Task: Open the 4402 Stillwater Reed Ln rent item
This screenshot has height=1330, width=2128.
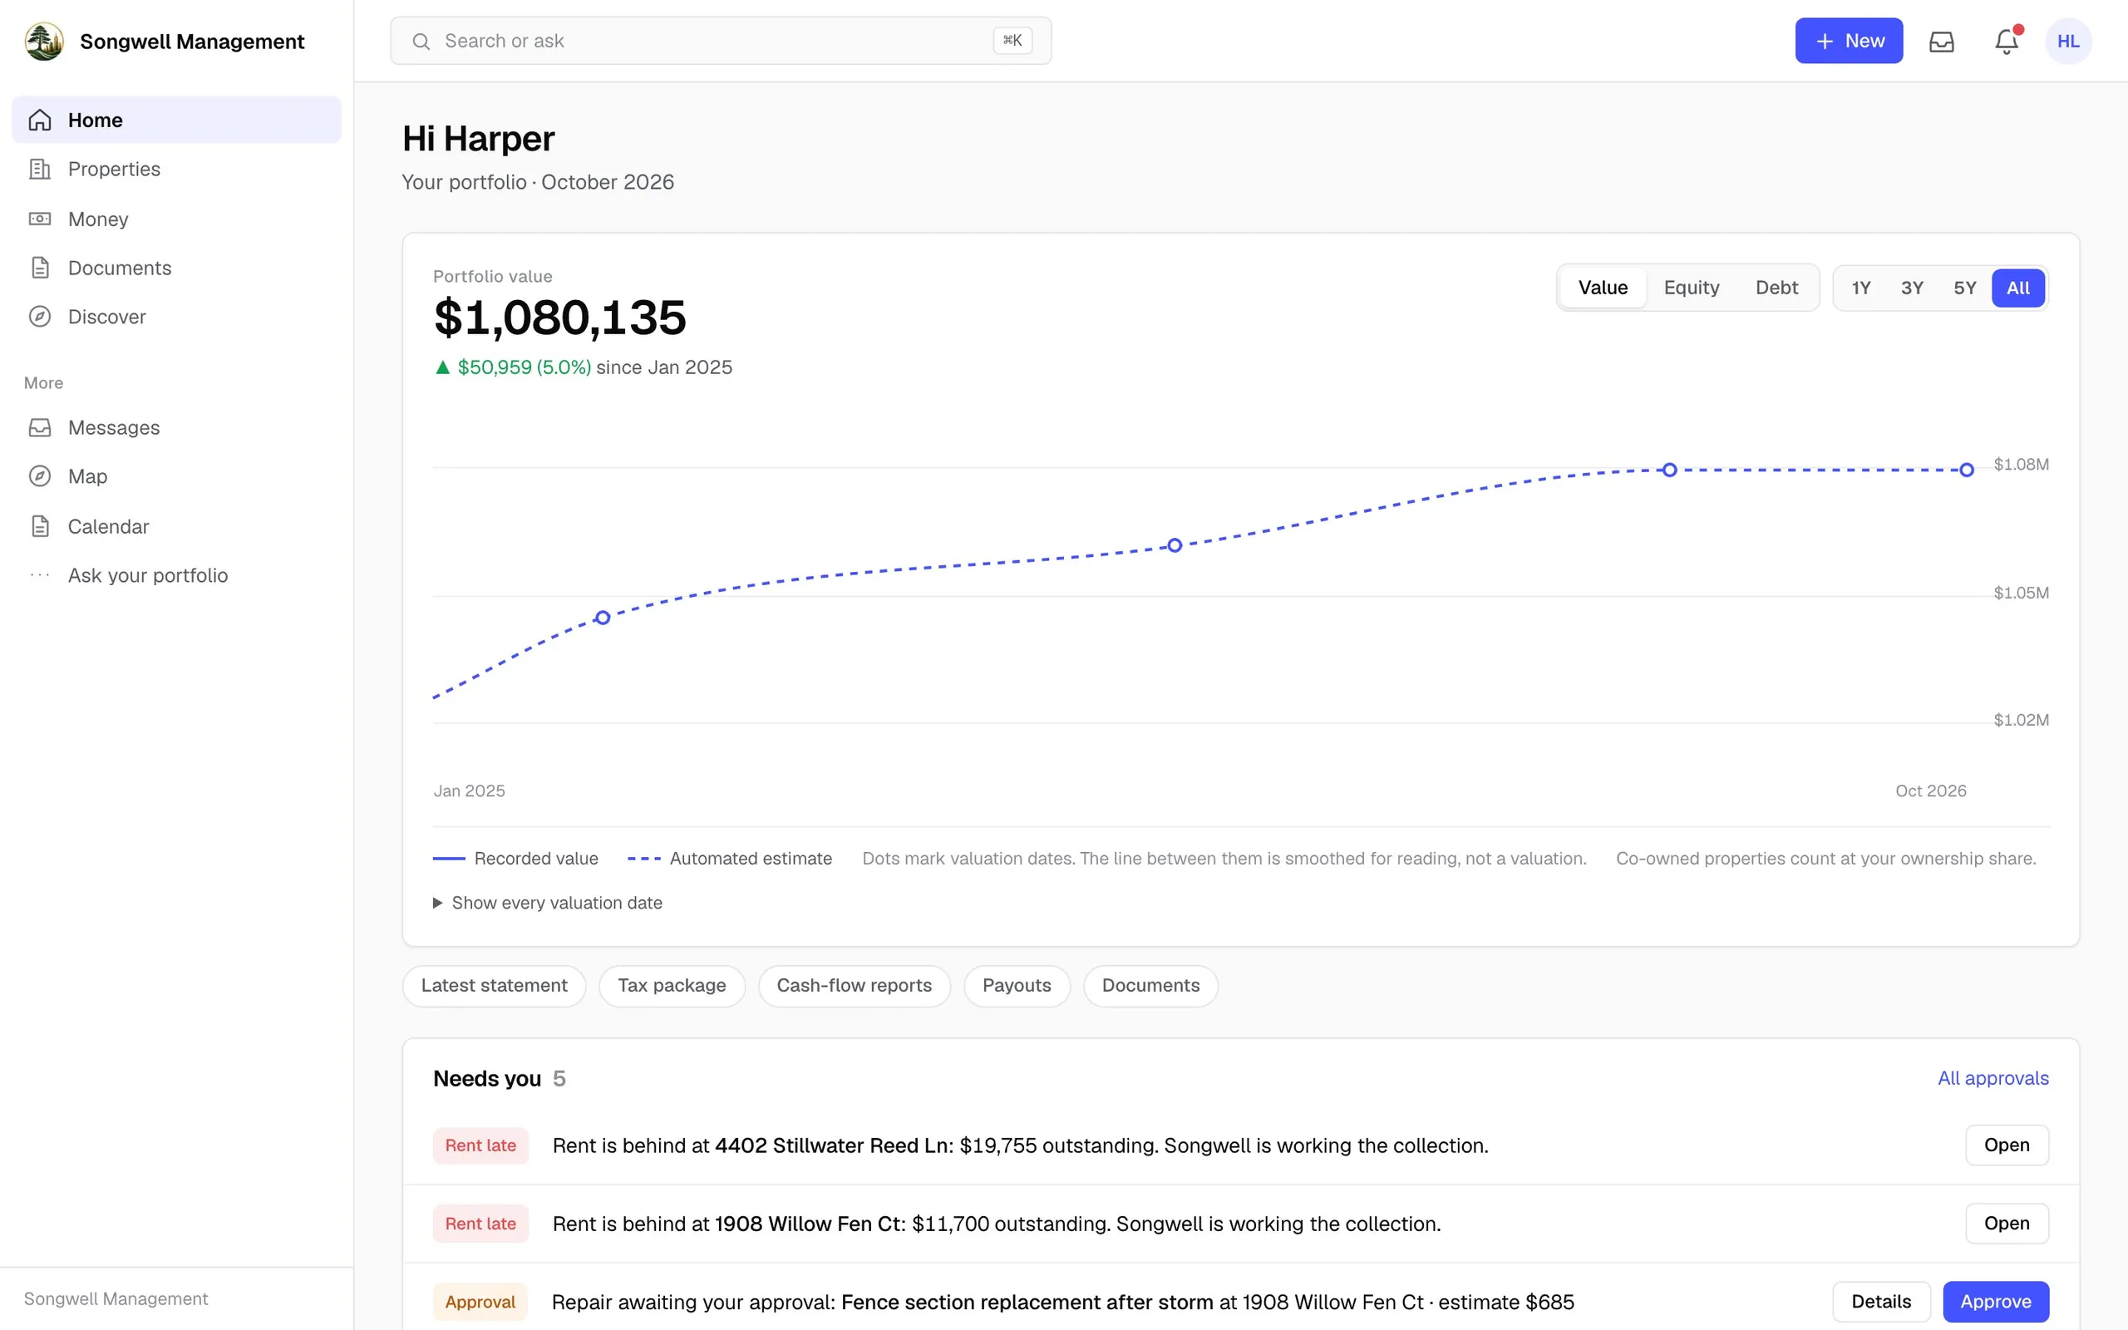Action: (x=2007, y=1145)
